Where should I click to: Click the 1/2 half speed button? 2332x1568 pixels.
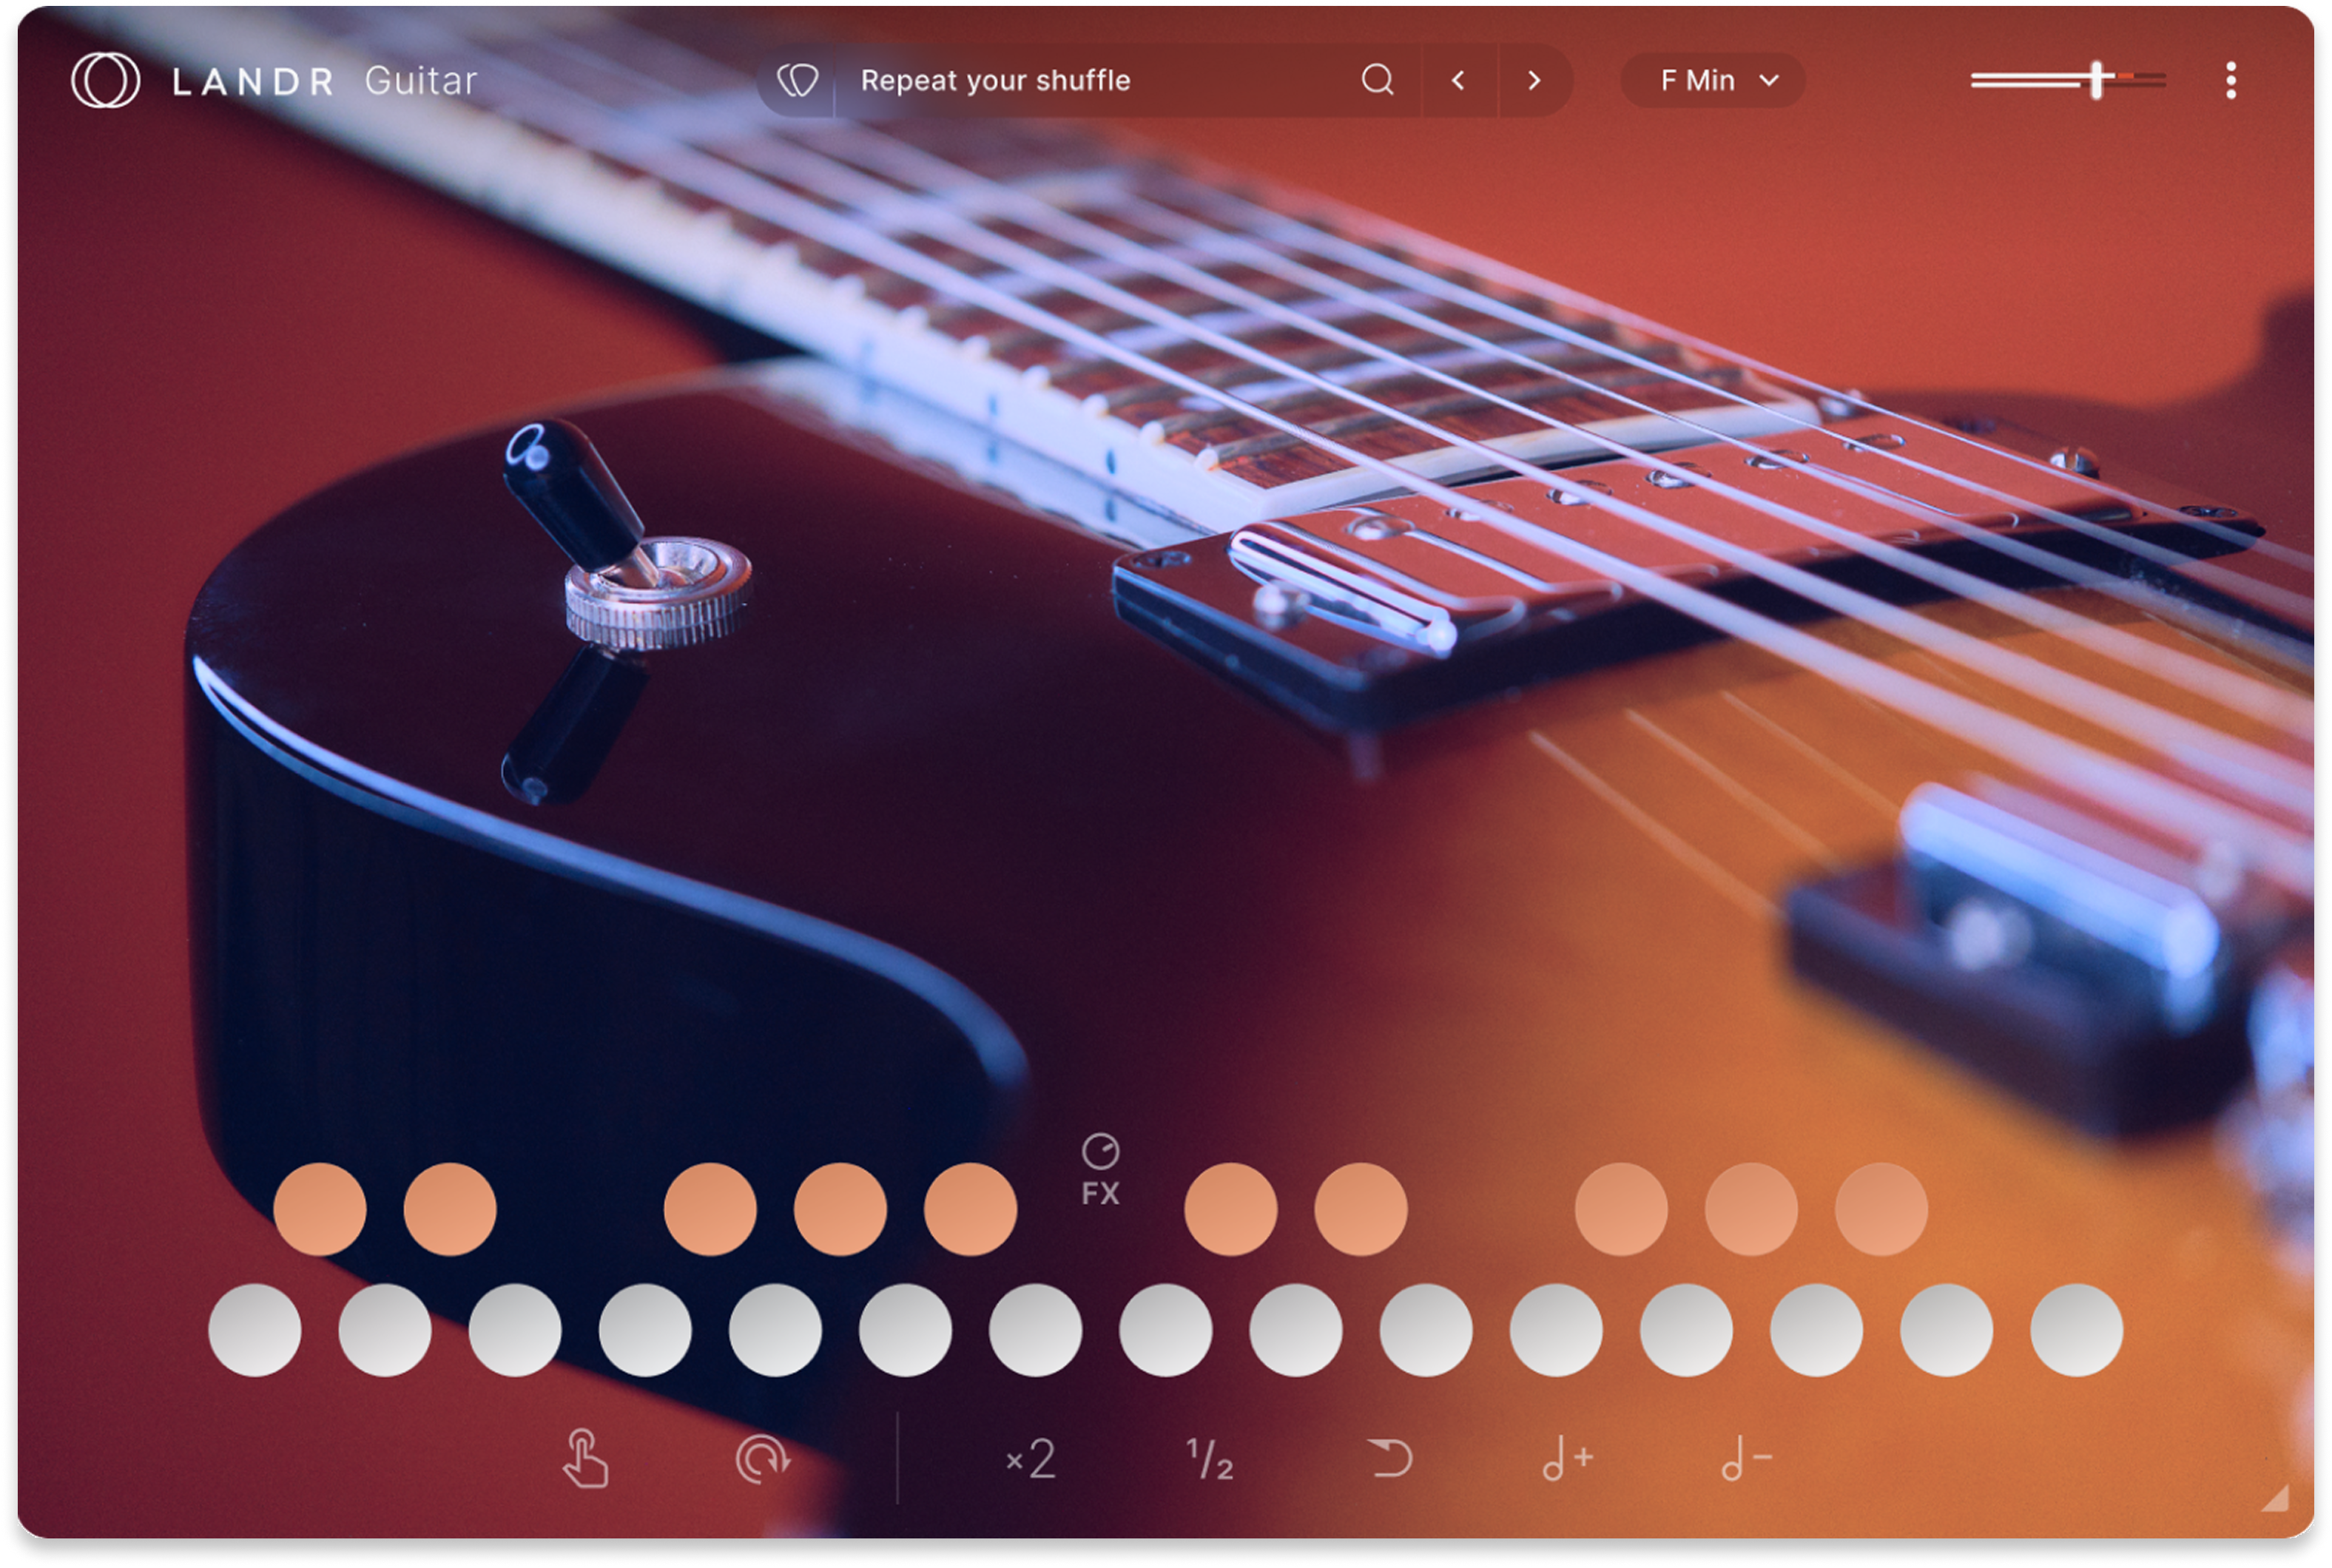tap(1210, 1459)
